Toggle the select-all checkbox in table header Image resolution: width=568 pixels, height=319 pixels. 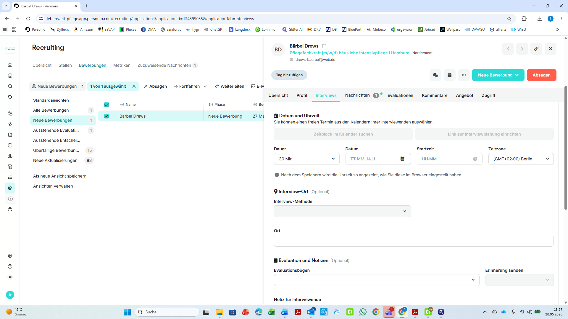click(x=106, y=105)
